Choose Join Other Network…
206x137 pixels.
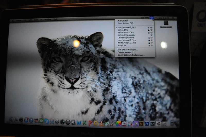pyautogui.click(x=135, y=50)
